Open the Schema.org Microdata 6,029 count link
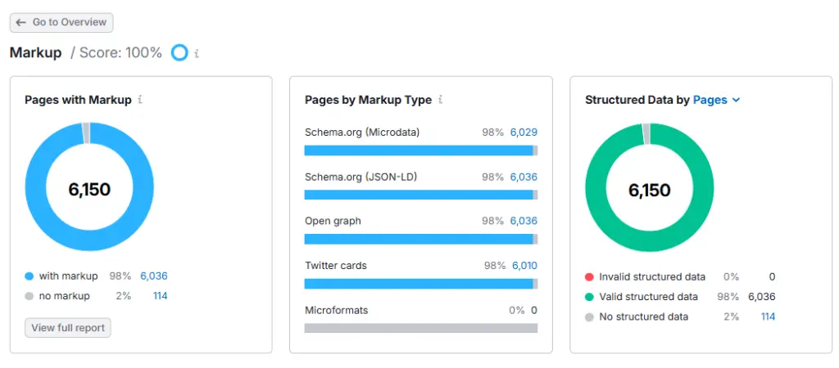839x368 pixels. (x=524, y=132)
